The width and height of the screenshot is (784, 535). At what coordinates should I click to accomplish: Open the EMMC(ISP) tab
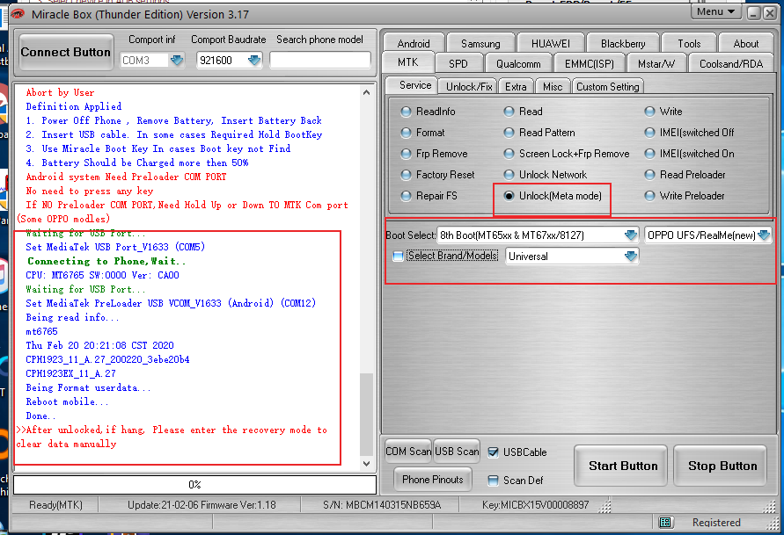tap(589, 64)
